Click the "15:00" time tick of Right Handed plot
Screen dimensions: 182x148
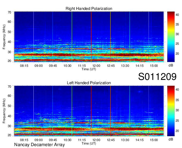pos(154,66)
